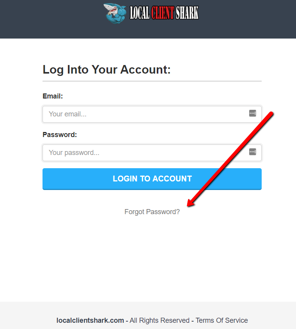
Task: Focus the Your password input field
Action: point(152,153)
